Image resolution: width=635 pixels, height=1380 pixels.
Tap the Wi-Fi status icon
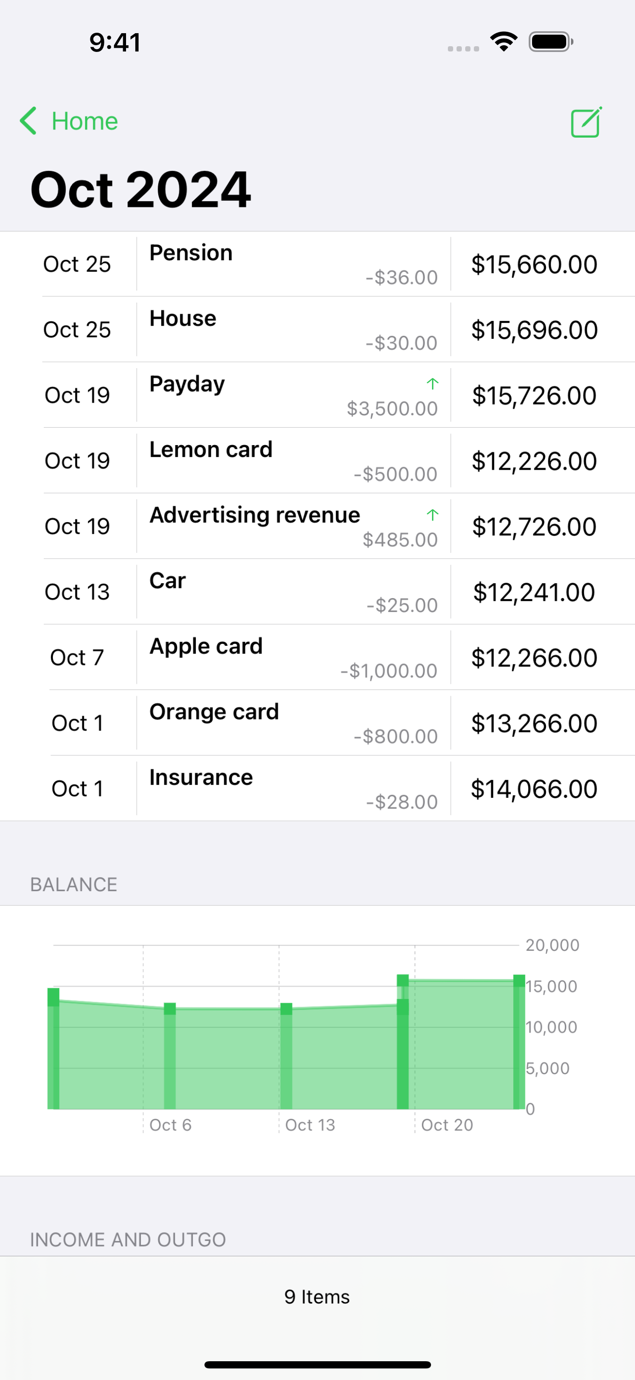503,41
